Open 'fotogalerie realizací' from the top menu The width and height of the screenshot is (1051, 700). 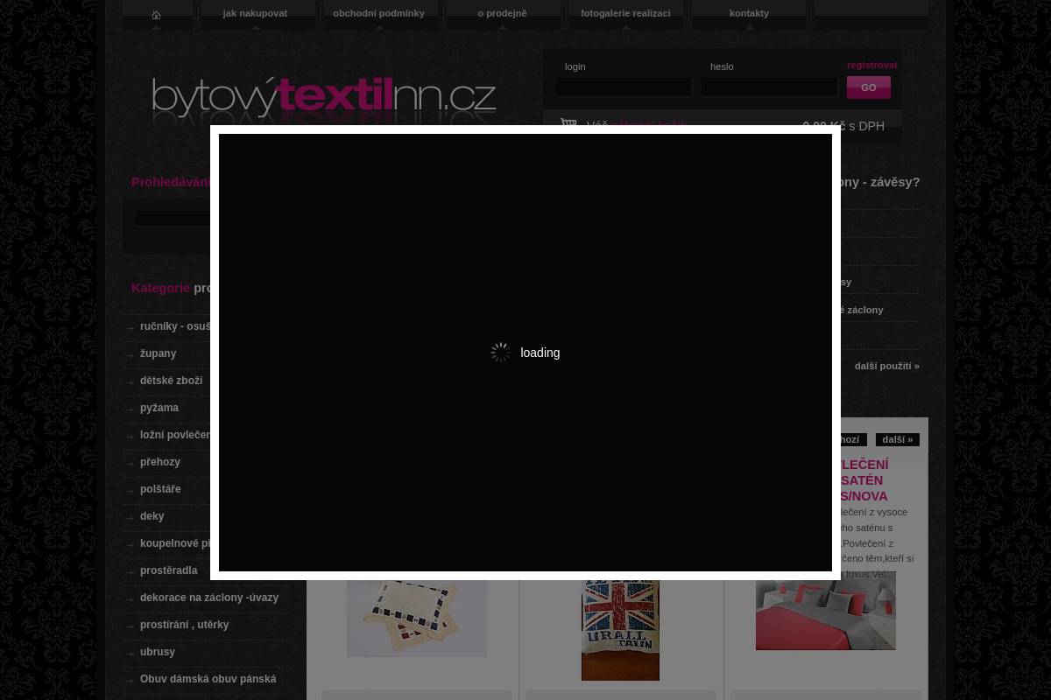pyautogui.click(x=625, y=13)
